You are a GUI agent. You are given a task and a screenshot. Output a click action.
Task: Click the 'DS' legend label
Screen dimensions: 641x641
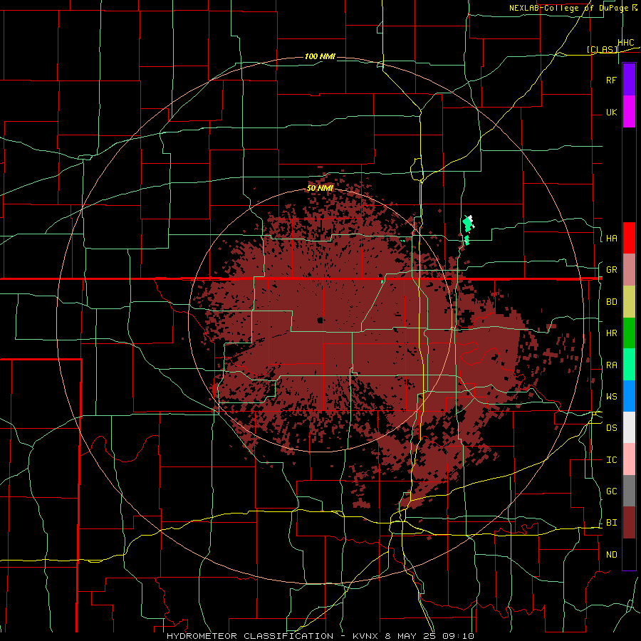point(611,428)
